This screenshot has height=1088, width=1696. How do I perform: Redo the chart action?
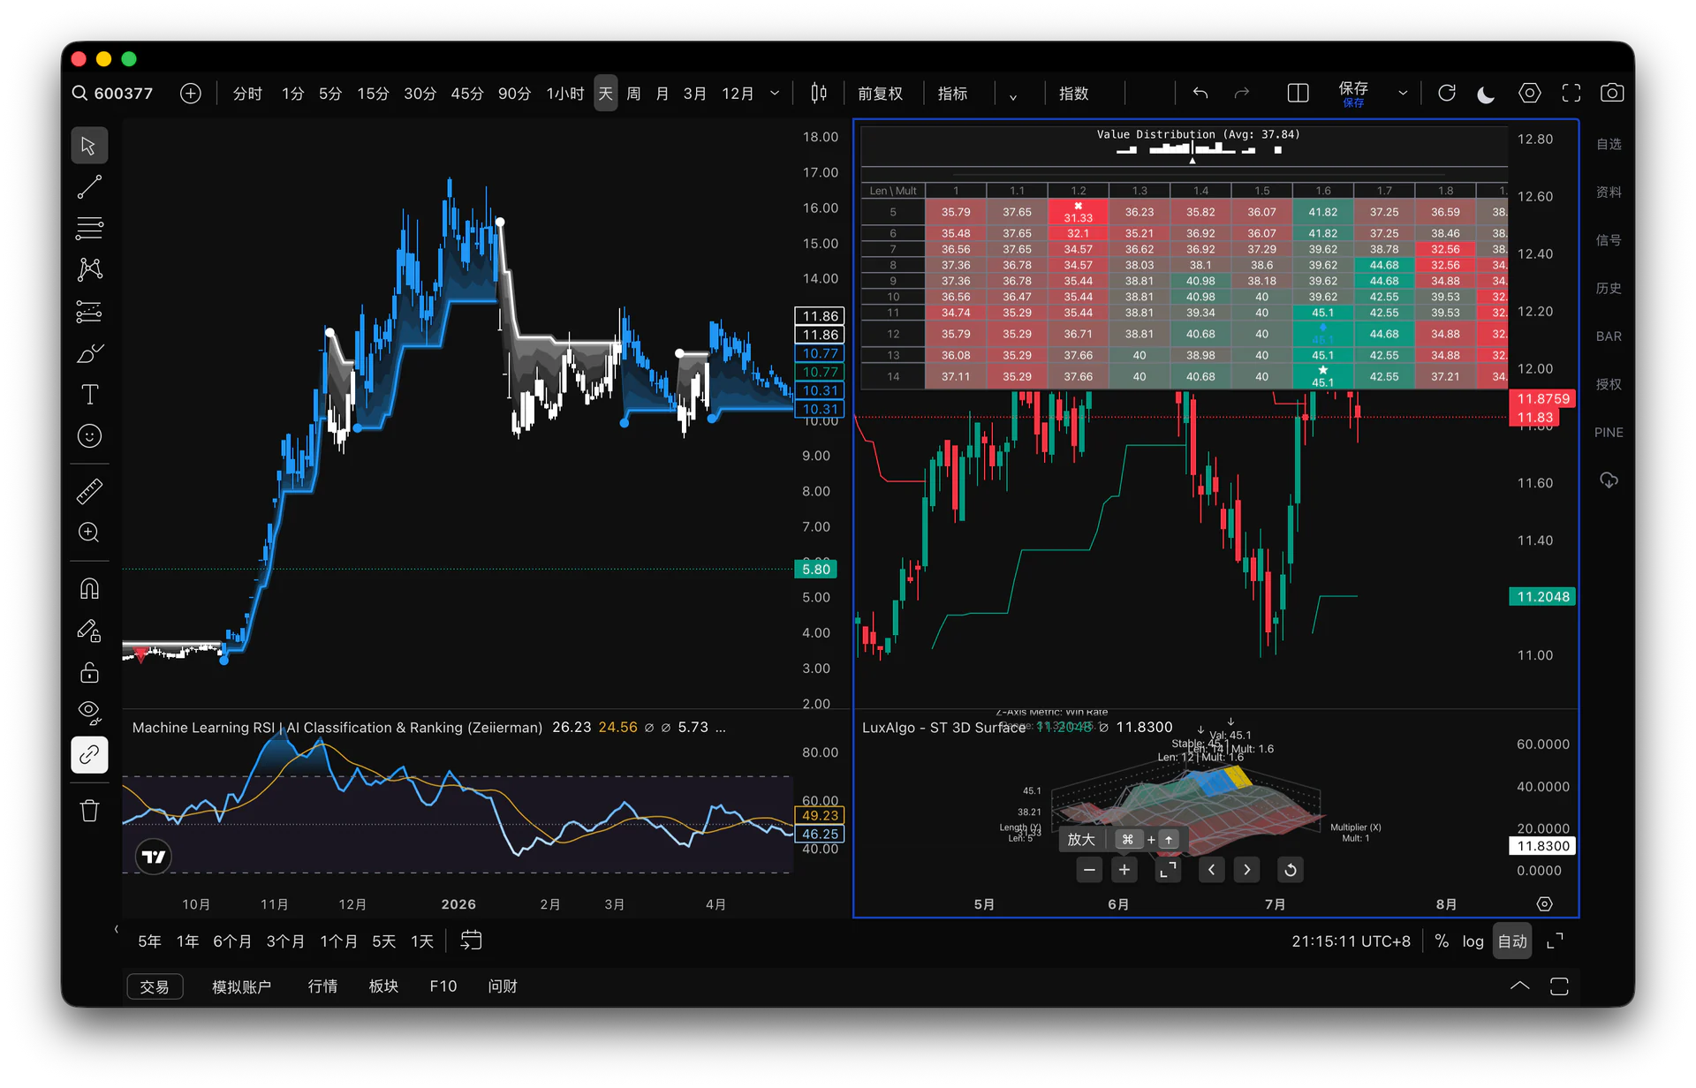tap(1242, 94)
